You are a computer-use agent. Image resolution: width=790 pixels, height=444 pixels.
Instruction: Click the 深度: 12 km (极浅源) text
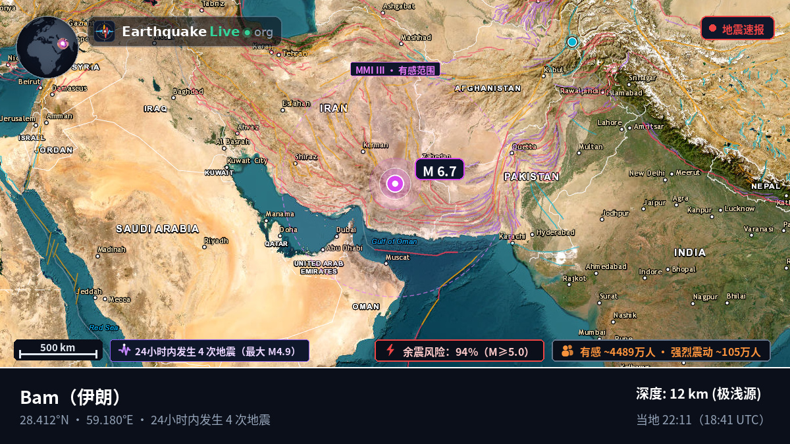click(x=698, y=394)
